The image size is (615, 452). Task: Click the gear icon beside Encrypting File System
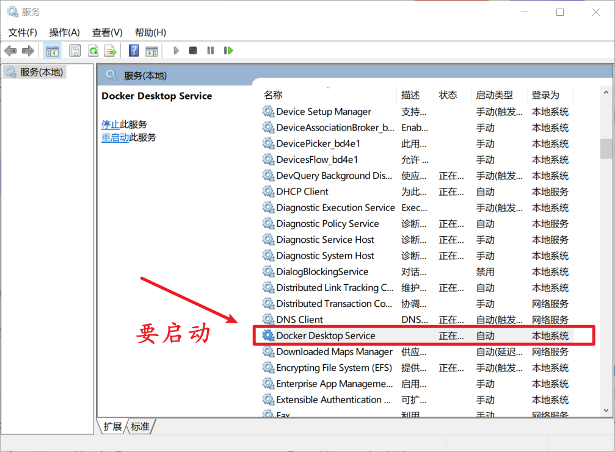[x=268, y=368]
